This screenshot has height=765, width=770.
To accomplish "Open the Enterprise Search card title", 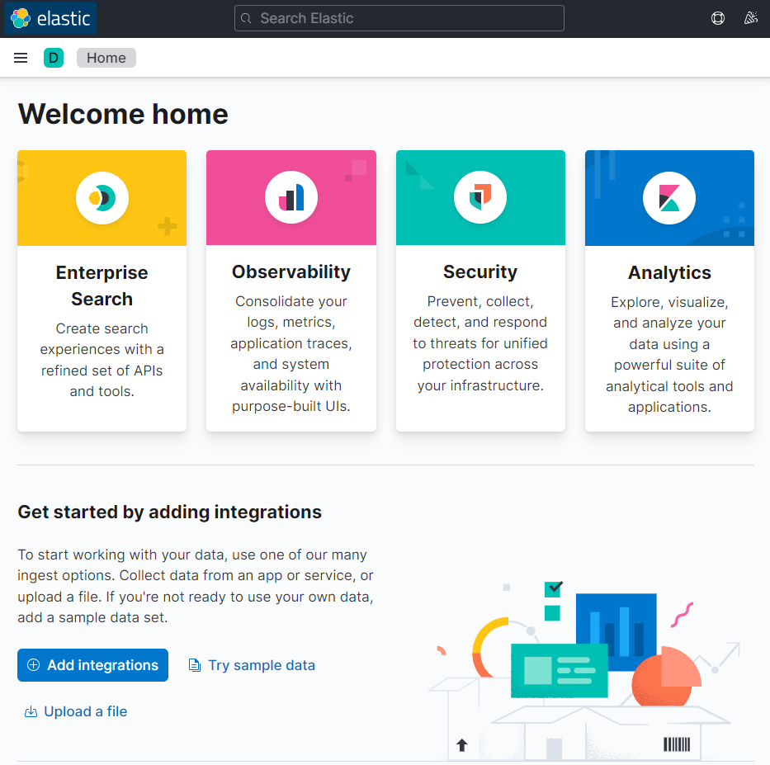I will [102, 286].
